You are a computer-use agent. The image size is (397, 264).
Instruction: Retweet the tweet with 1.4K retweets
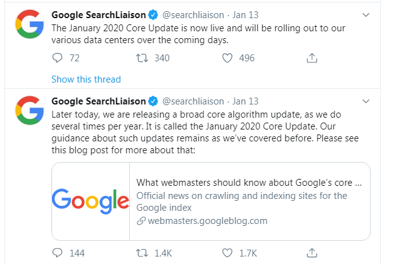142,253
